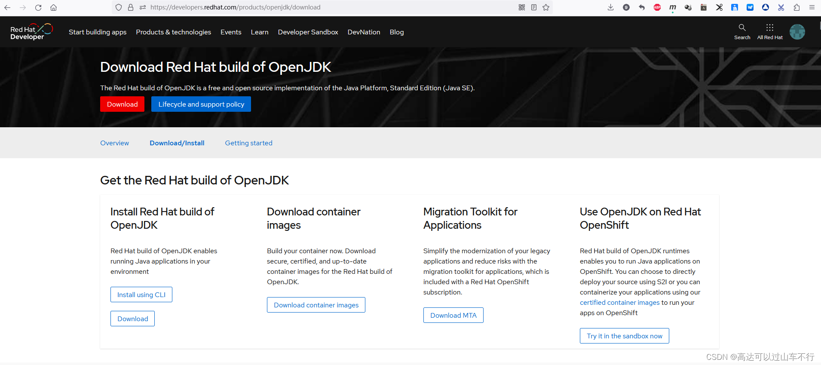Click Install using CLI button

[141, 294]
